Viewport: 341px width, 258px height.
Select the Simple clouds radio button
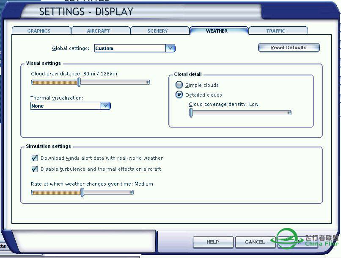click(179, 85)
